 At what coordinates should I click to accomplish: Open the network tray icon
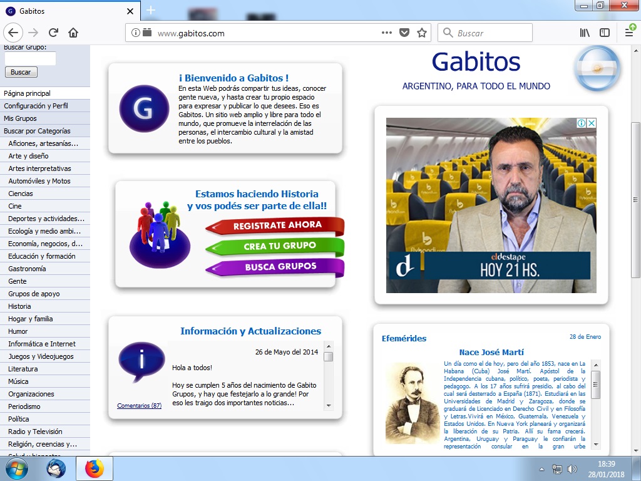coord(556,469)
